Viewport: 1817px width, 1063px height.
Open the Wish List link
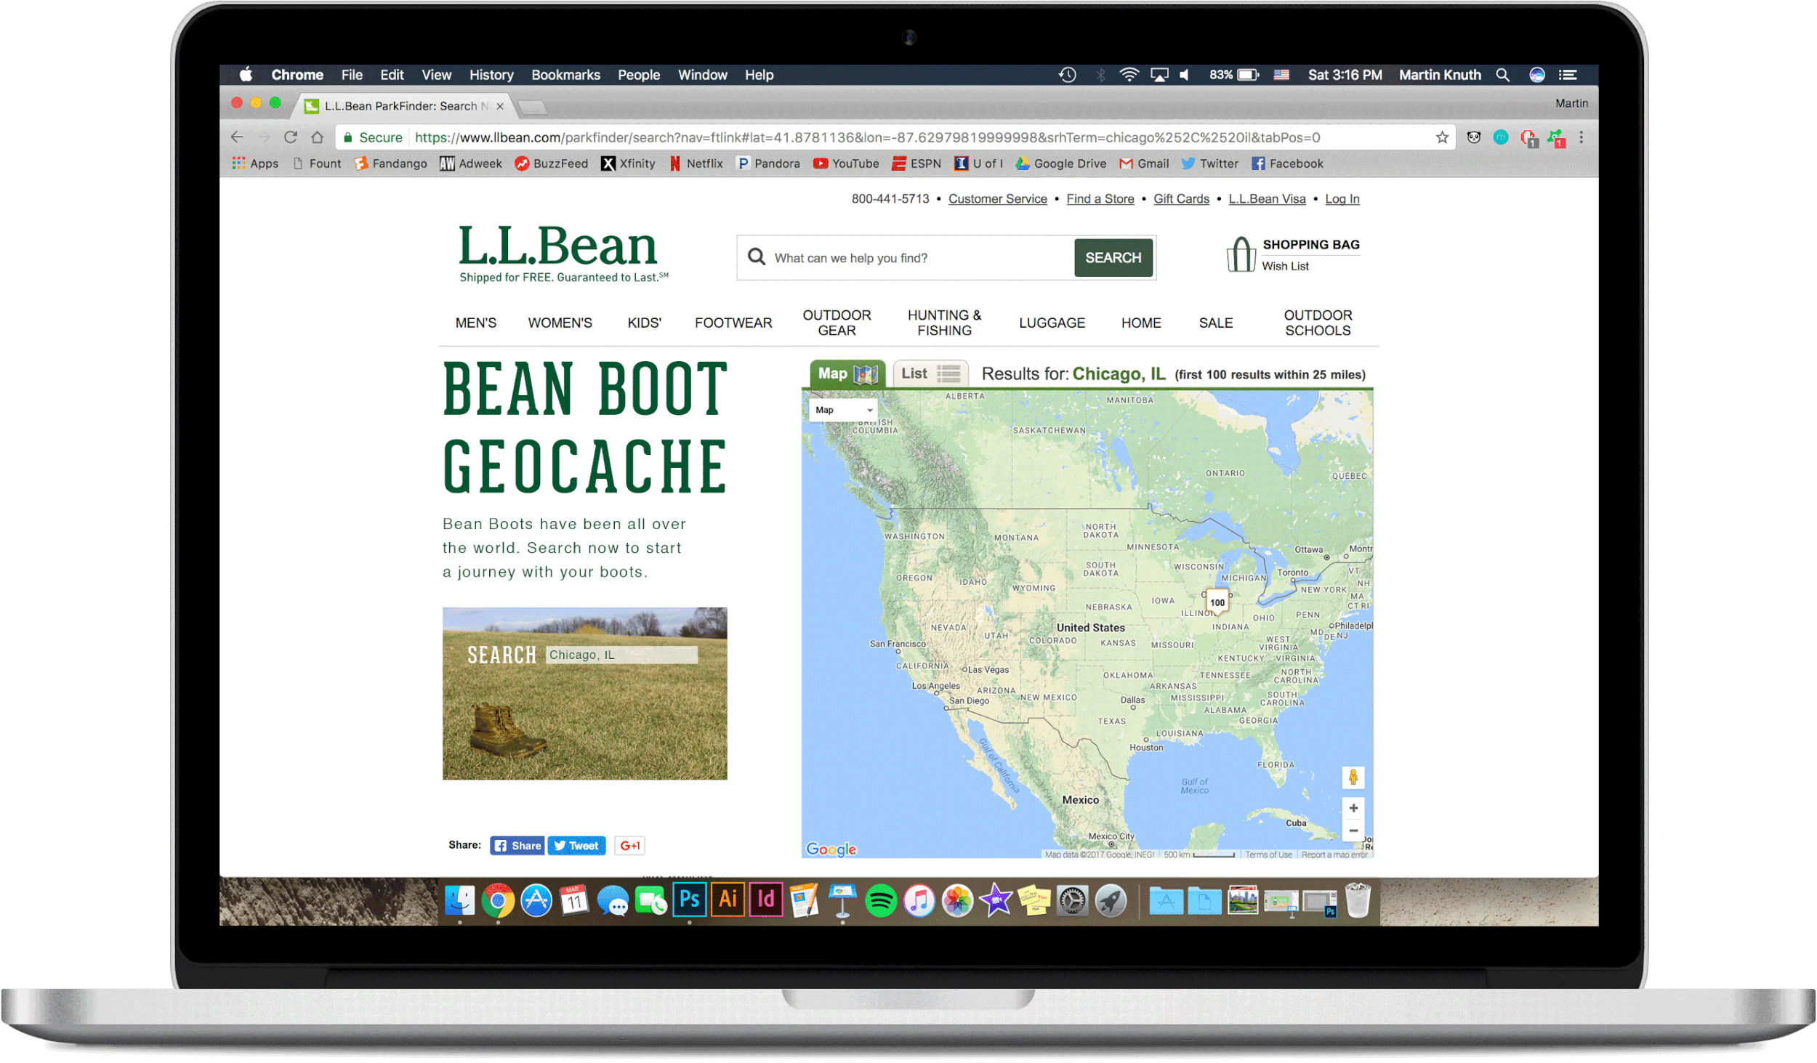pyautogui.click(x=1285, y=266)
